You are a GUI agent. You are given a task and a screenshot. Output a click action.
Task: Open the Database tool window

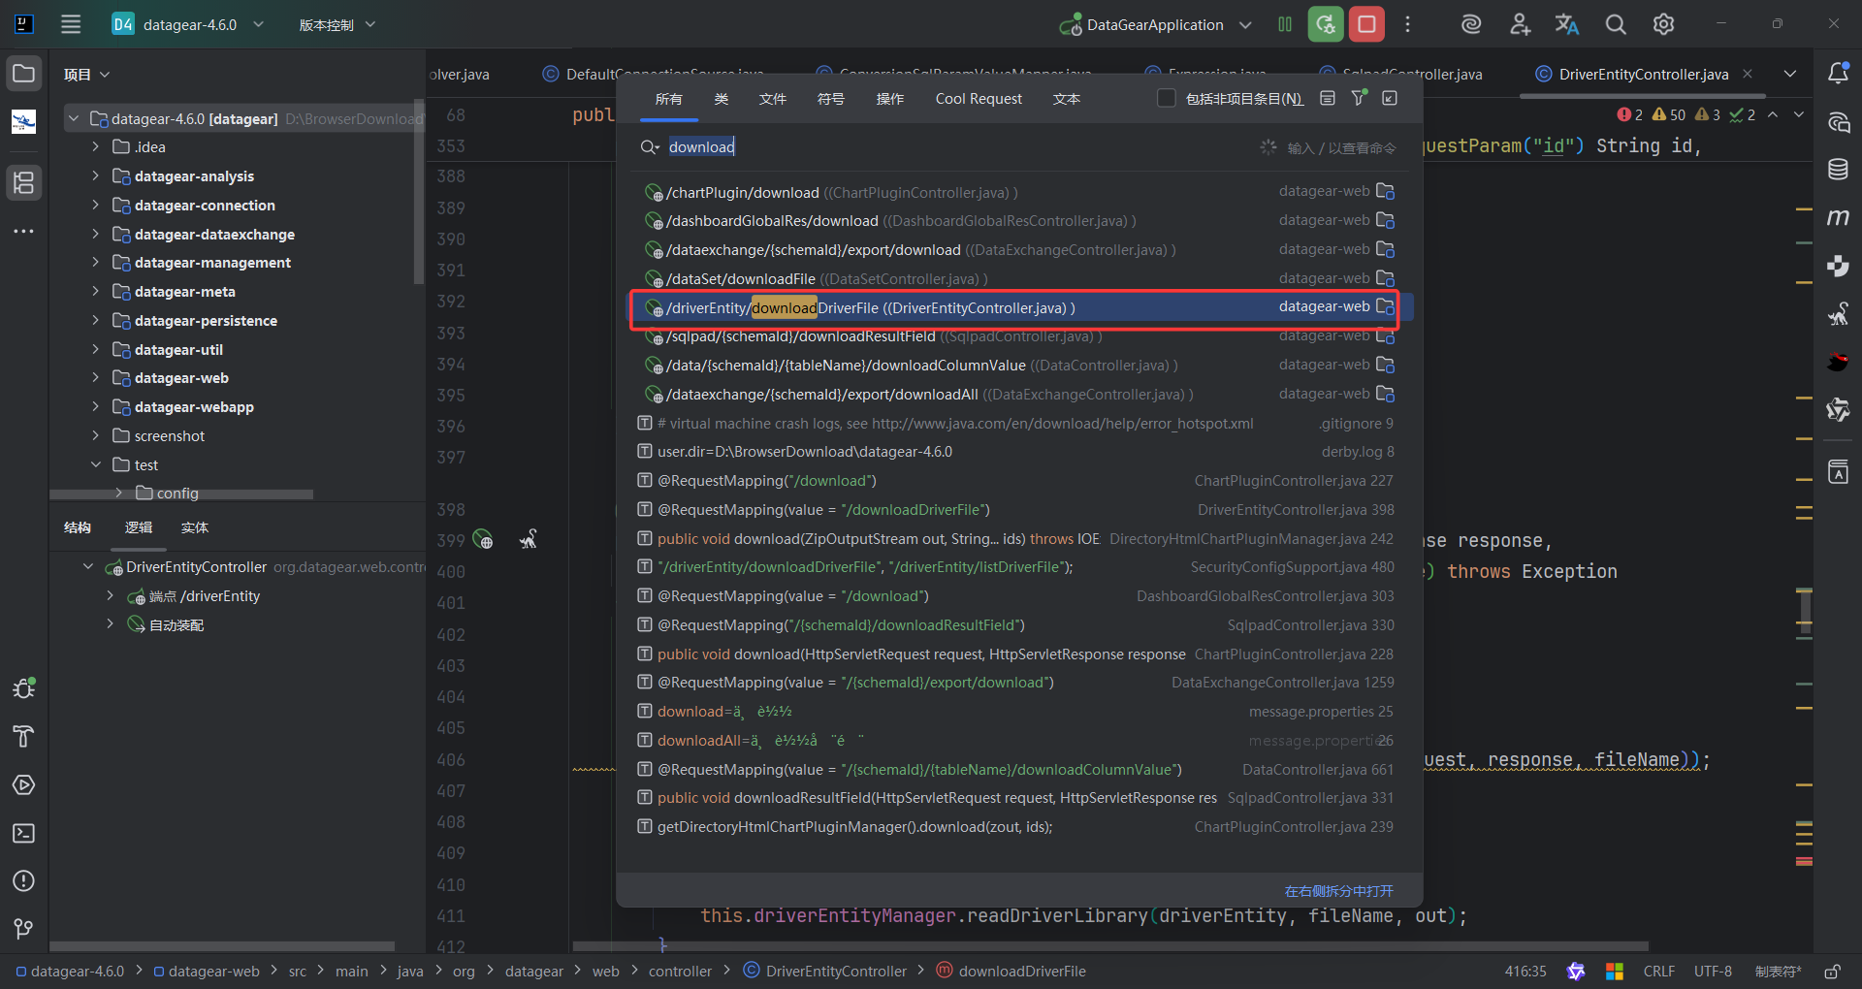click(x=1838, y=170)
